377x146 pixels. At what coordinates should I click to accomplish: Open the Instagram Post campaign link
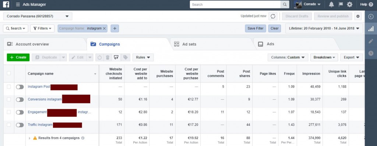[39, 87]
